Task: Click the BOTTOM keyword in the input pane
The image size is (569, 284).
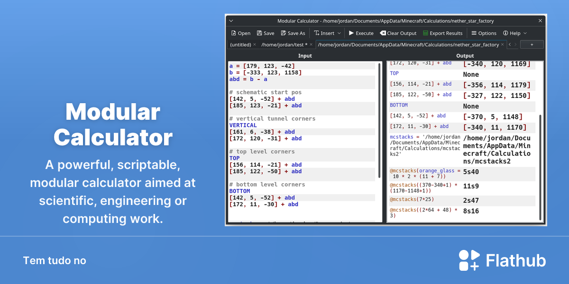Action: pos(239,191)
